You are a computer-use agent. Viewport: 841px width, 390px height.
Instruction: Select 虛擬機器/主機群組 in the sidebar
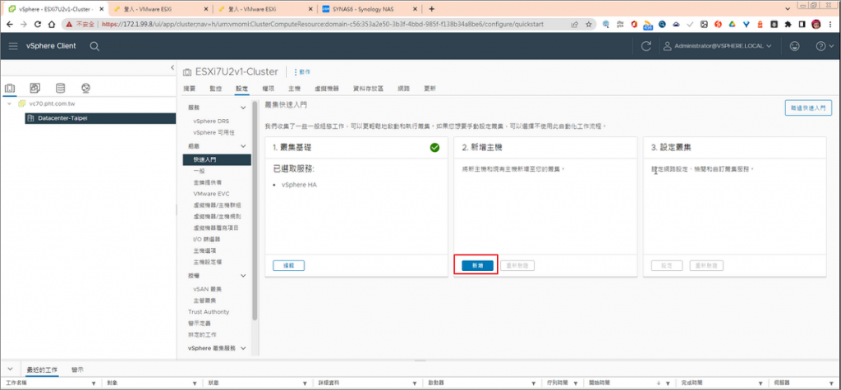(x=217, y=205)
